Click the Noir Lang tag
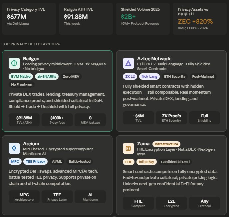This screenshot has width=229, height=217. point(149,76)
